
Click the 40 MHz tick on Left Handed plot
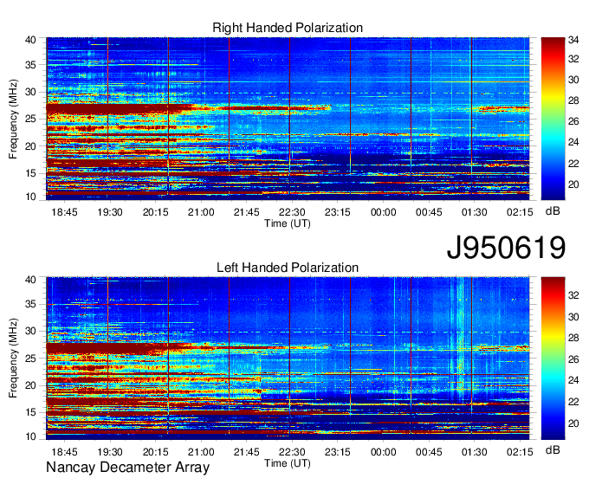[30, 280]
